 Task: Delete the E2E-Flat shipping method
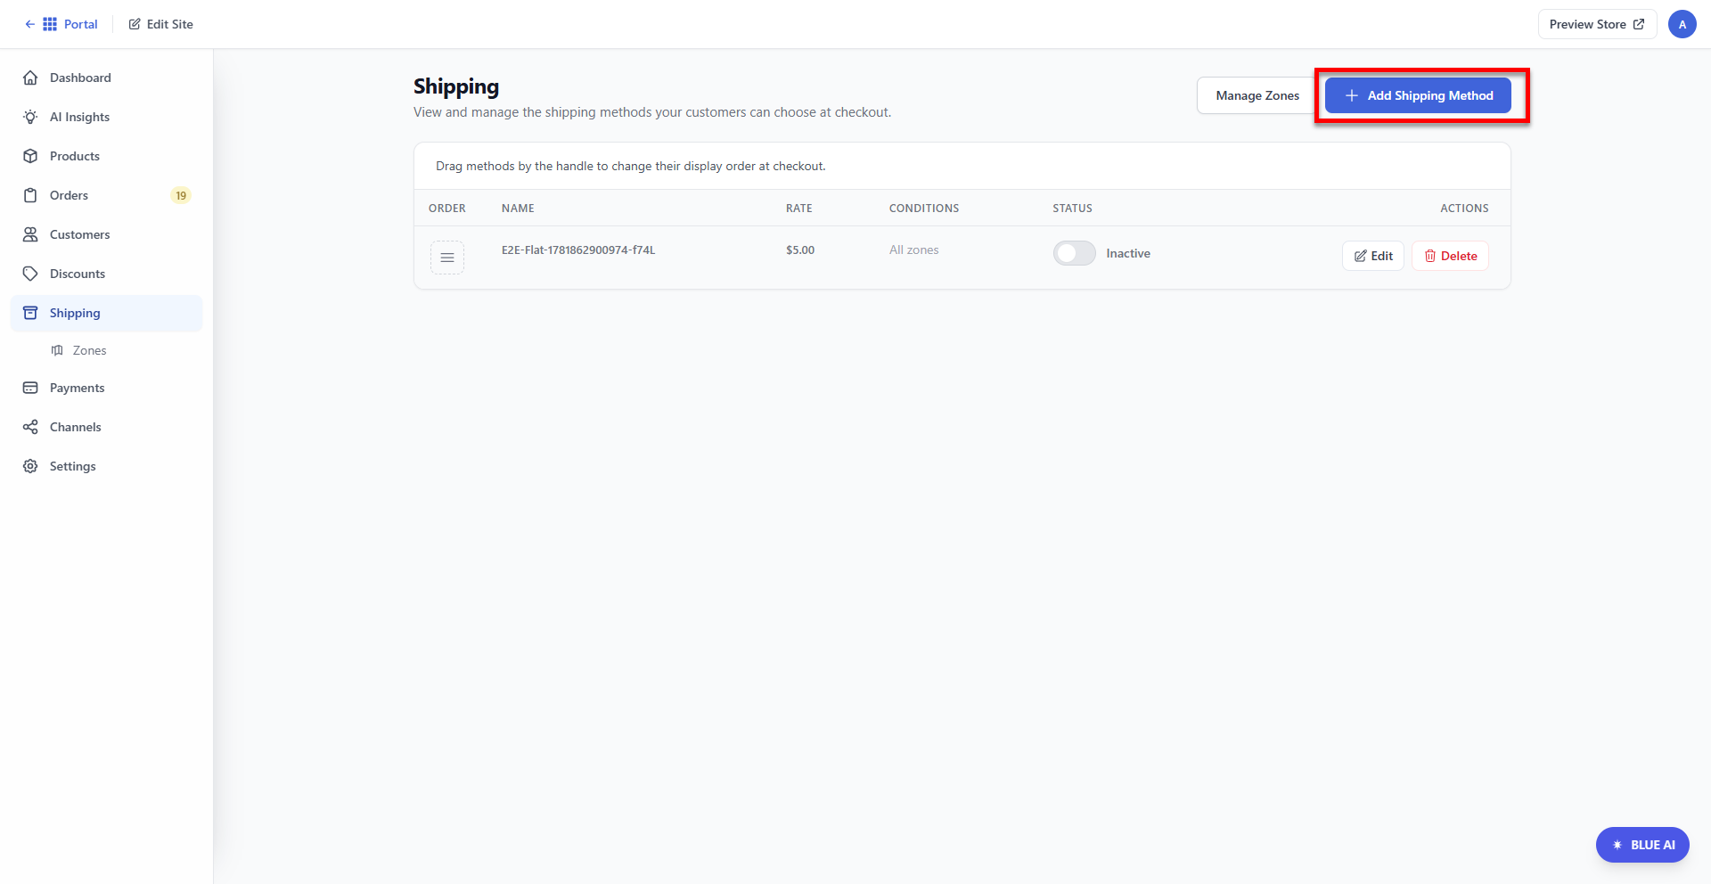click(x=1451, y=256)
